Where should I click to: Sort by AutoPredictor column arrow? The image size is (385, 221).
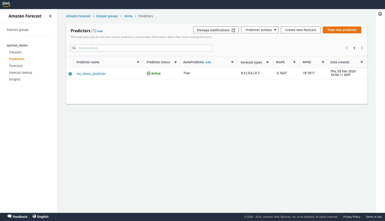coord(232,62)
